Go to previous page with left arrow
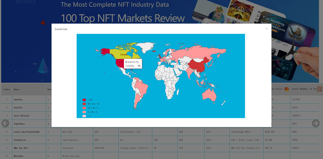323x159 pixels. [5, 123]
